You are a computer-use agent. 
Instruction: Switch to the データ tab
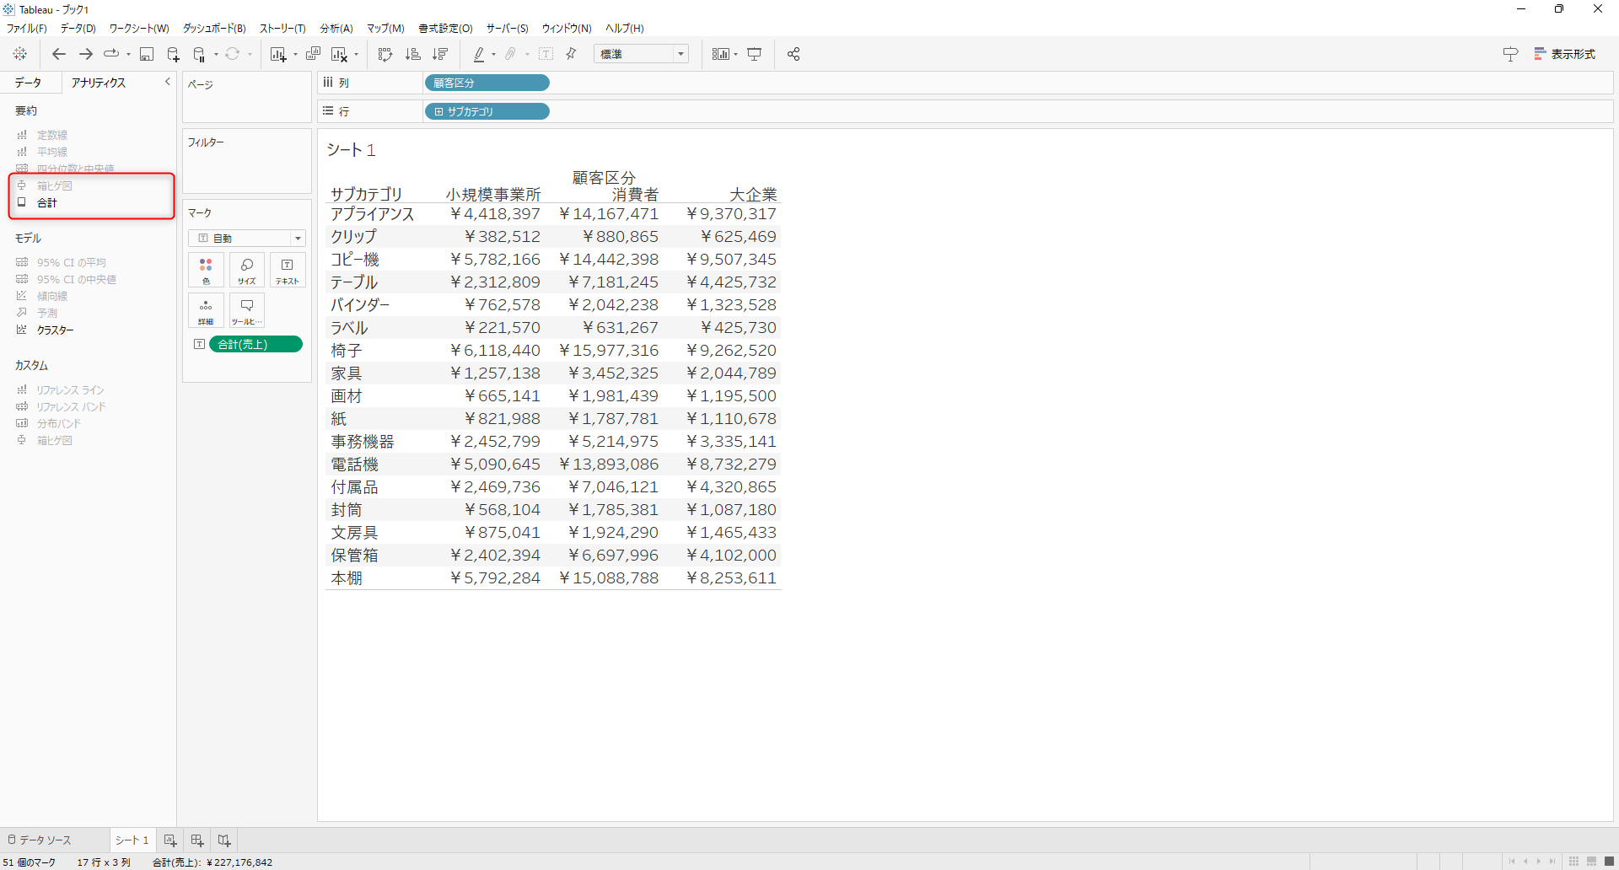[28, 83]
